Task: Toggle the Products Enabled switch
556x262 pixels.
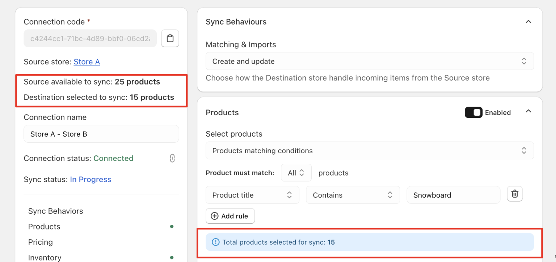Action: [473, 112]
